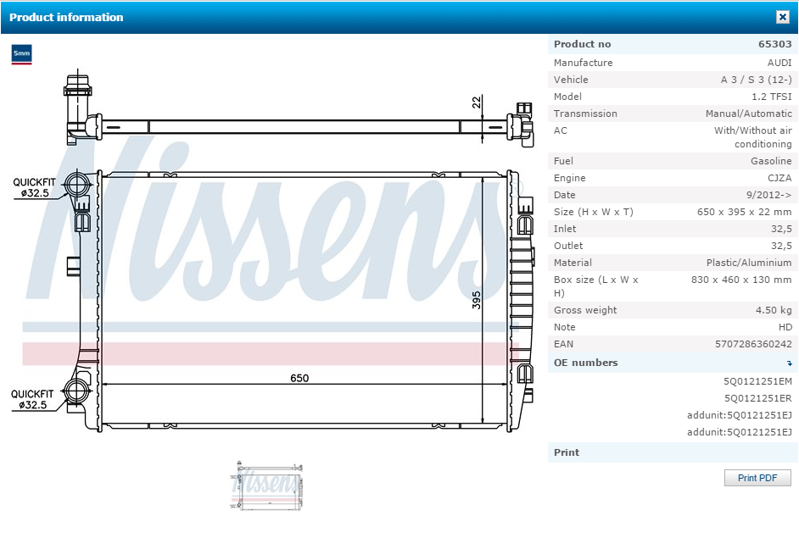
Task: Expand the OE numbers section arrow
Action: [790, 363]
